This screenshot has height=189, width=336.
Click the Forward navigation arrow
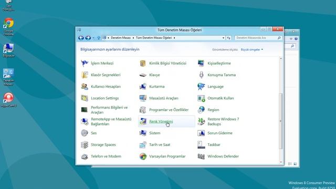tap(88, 38)
